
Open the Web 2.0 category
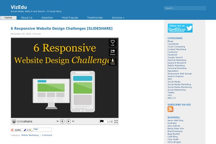tap(171, 98)
